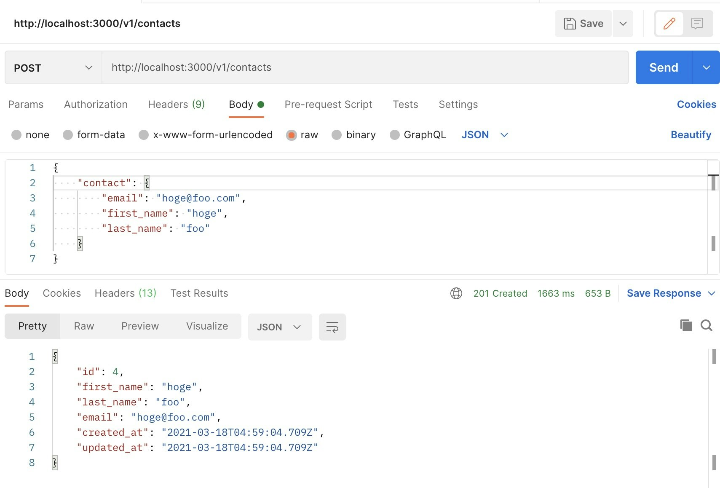
Task: Select the none body type
Action: click(17, 135)
